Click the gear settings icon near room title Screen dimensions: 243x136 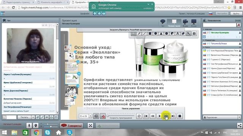(x=95, y=14)
